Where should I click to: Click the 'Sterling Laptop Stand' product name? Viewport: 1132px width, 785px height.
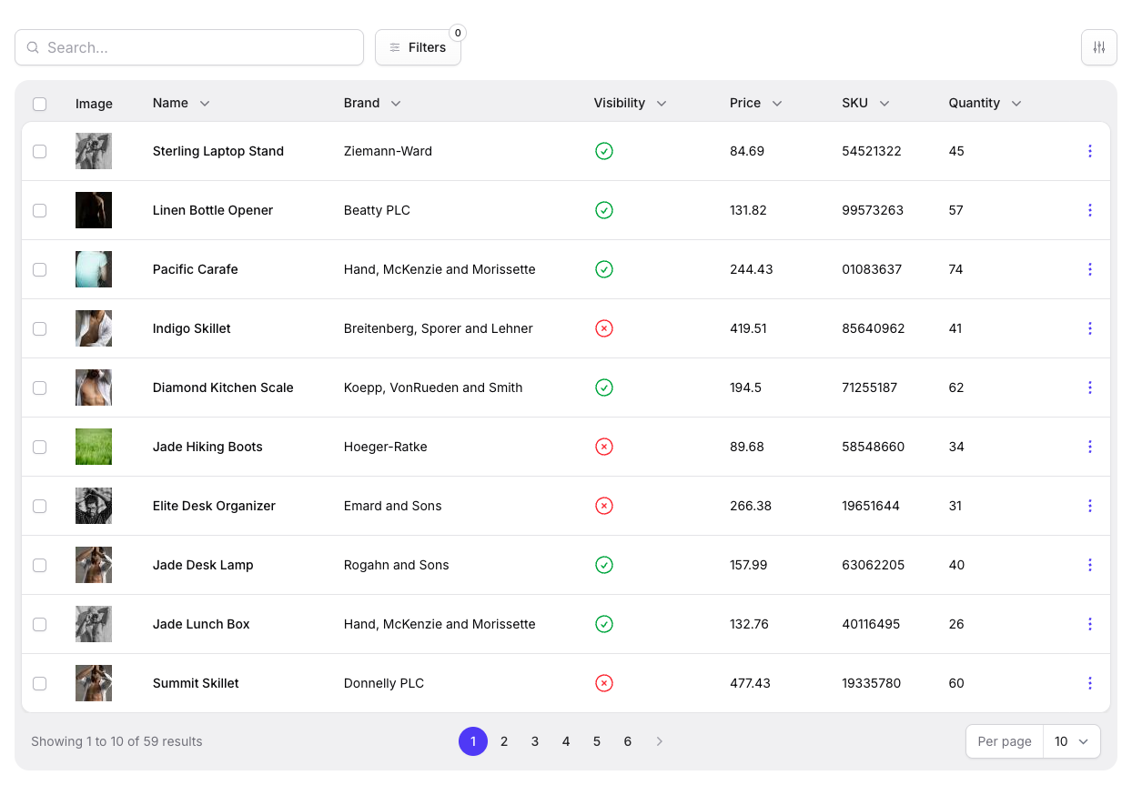[218, 151]
